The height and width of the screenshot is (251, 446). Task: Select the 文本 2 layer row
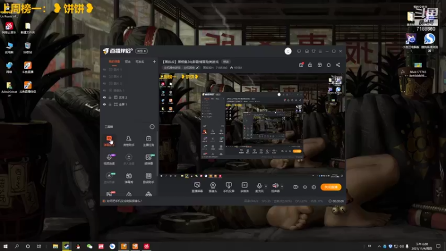(x=129, y=97)
